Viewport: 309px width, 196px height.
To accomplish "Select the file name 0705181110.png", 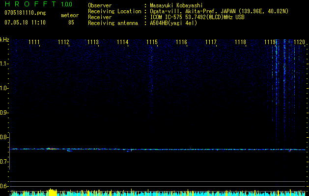I will pos(25,13).
